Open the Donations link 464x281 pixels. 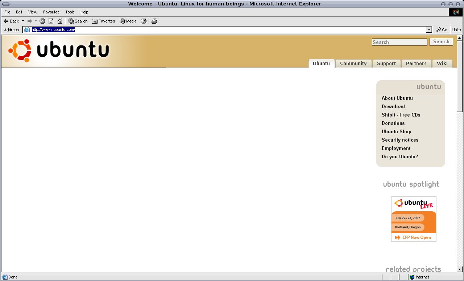[x=393, y=123]
